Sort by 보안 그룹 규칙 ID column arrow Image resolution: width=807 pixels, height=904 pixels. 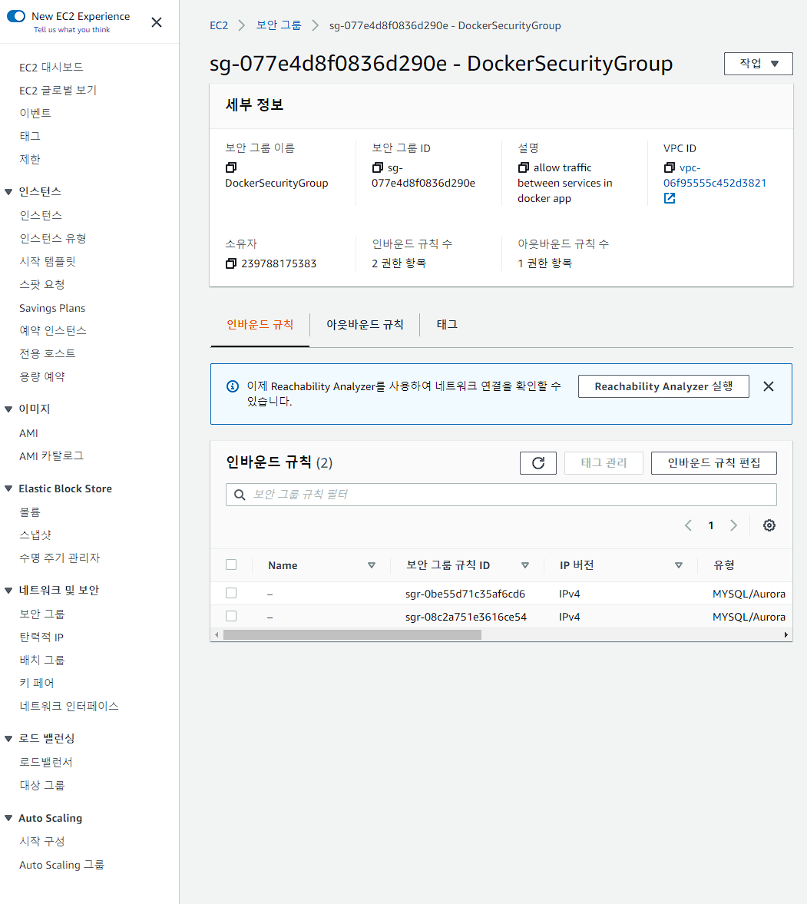[525, 565]
